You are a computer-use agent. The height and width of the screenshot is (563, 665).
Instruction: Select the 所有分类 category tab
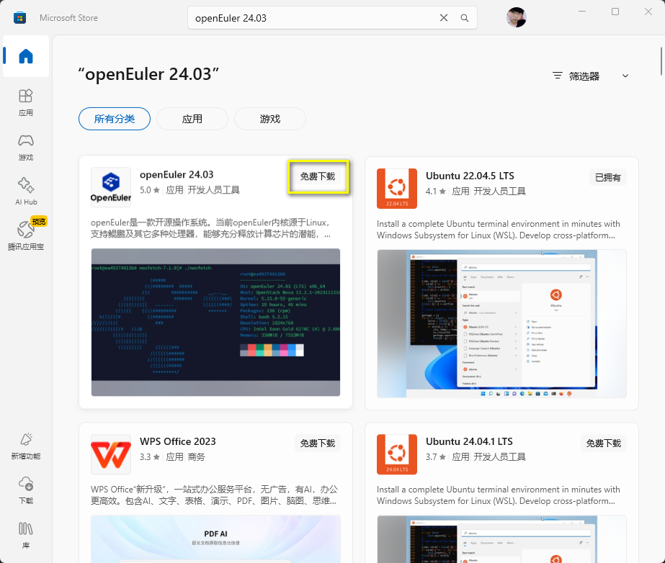(x=115, y=119)
